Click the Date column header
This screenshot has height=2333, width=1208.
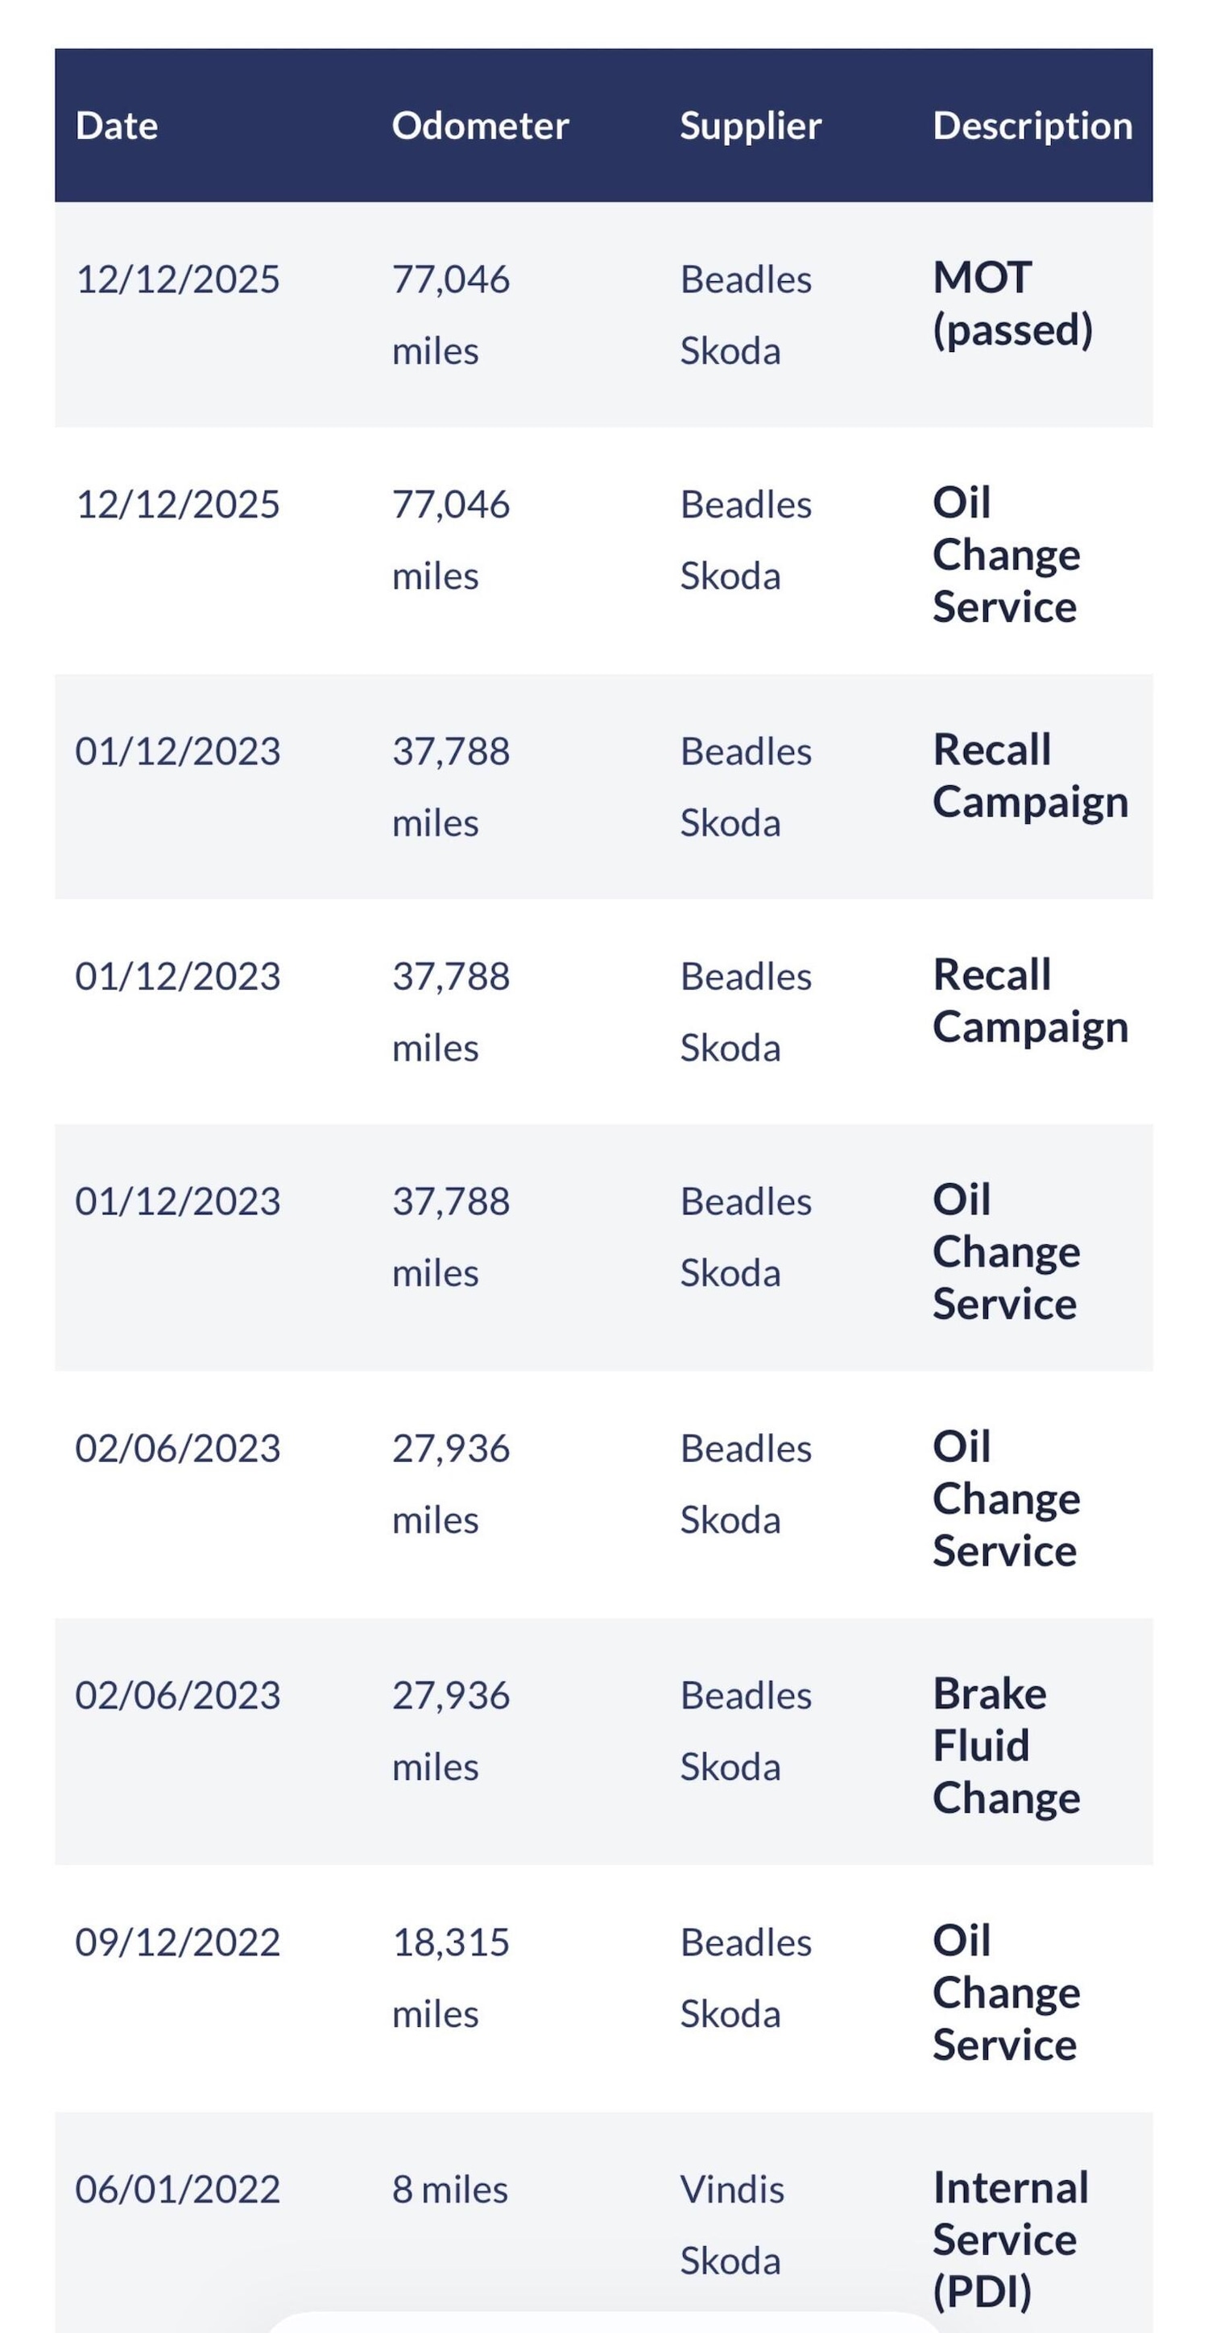coord(117,126)
